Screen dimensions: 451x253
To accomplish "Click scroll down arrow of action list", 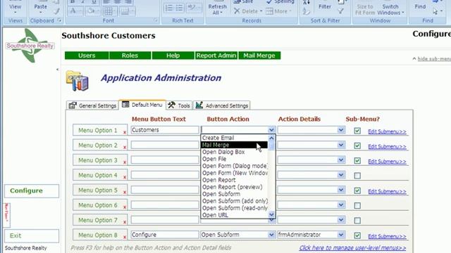I will [x=271, y=214].
